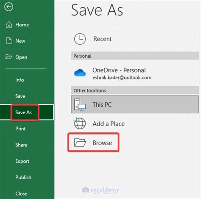This screenshot has width=201, height=199.
Task: Click the Browse label
Action: pos(102,143)
